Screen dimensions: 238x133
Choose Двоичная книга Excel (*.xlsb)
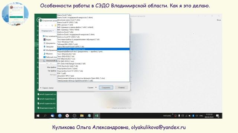click(x=93, y=20)
